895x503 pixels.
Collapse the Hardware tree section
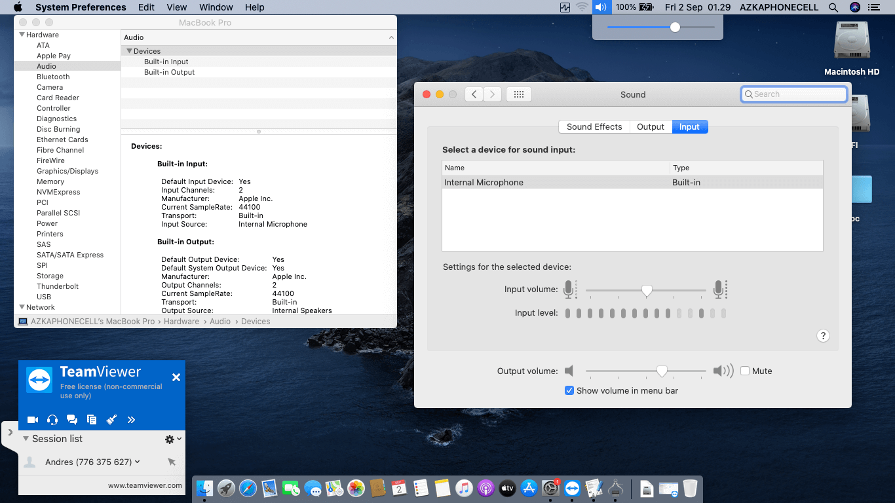pyautogui.click(x=22, y=35)
